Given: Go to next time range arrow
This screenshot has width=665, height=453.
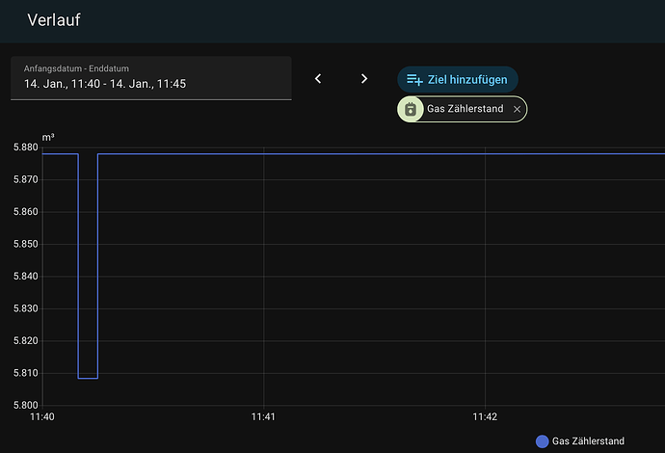Looking at the screenshot, I should pos(364,78).
